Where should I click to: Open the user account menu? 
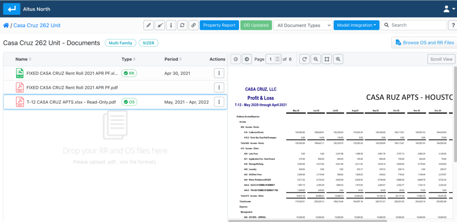pos(449,9)
